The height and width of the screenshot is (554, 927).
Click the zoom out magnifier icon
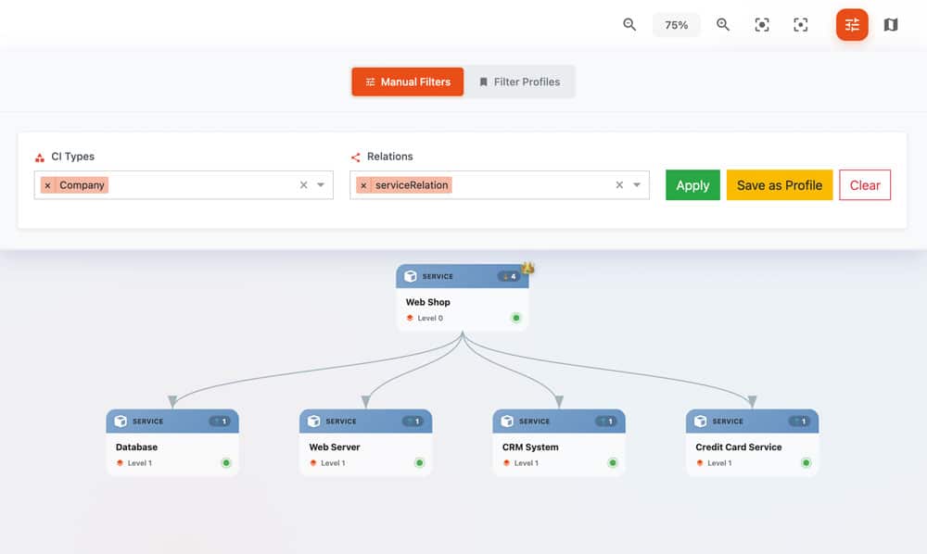[629, 25]
